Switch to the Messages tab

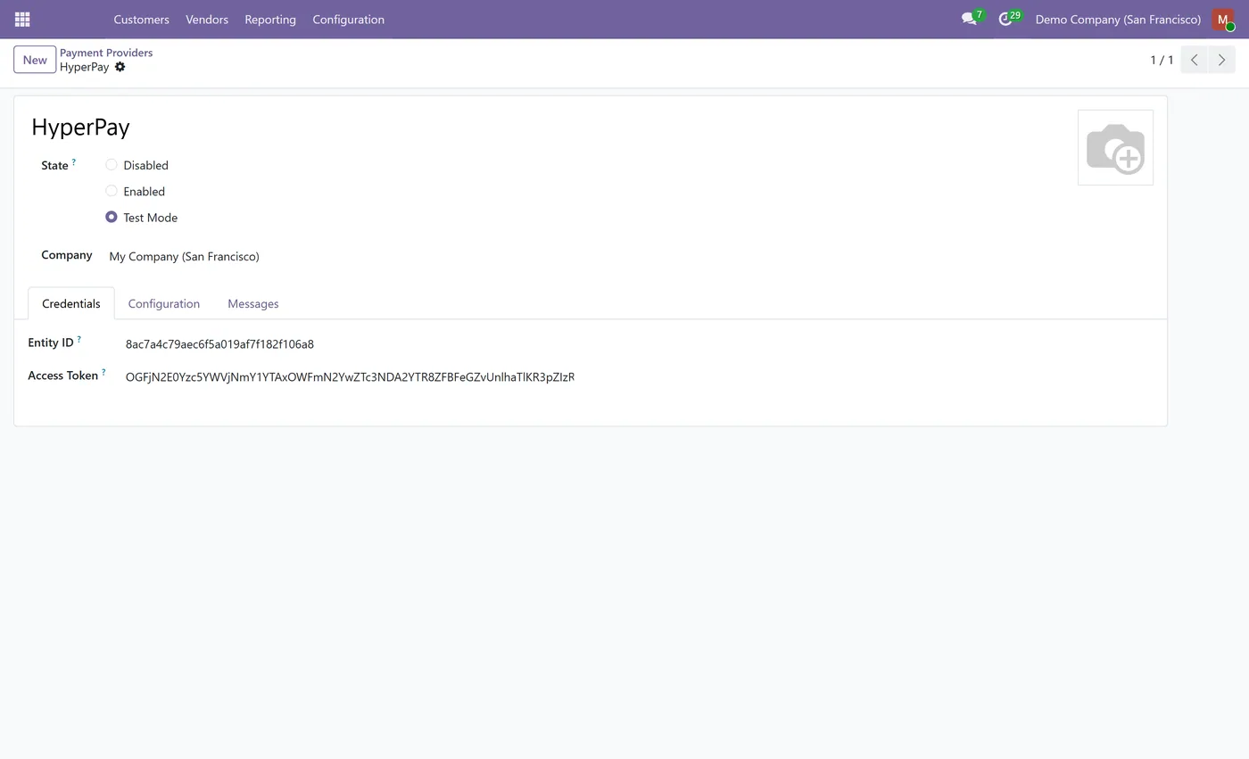(x=253, y=303)
